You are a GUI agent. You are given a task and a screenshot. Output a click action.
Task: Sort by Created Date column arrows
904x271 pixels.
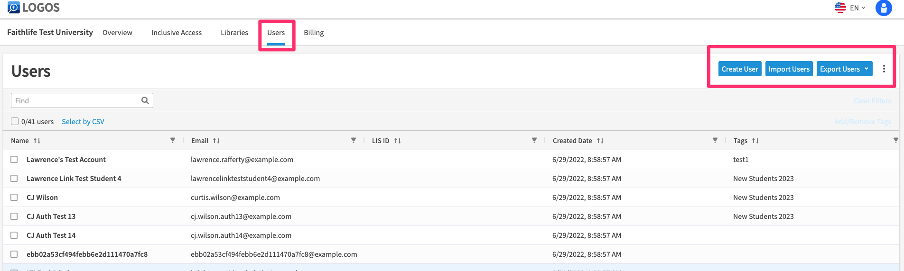tap(600, 141)
